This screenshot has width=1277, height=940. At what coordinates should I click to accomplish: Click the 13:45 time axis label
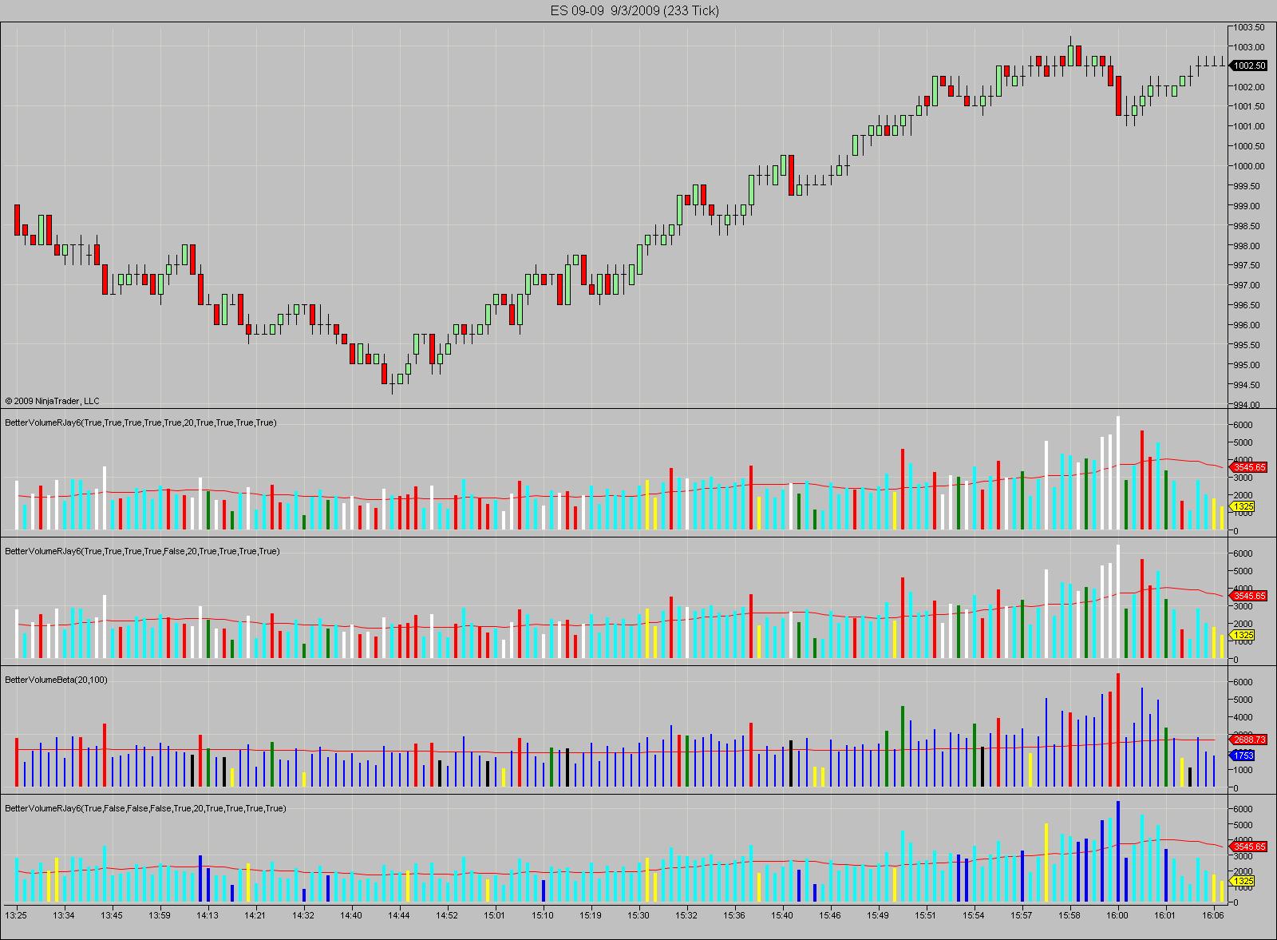pyautogui.click(x=112, y=915)
